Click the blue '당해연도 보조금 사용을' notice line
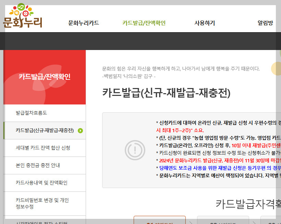The height and width of the screenshot is (224, 281). (x=218, y=168)
